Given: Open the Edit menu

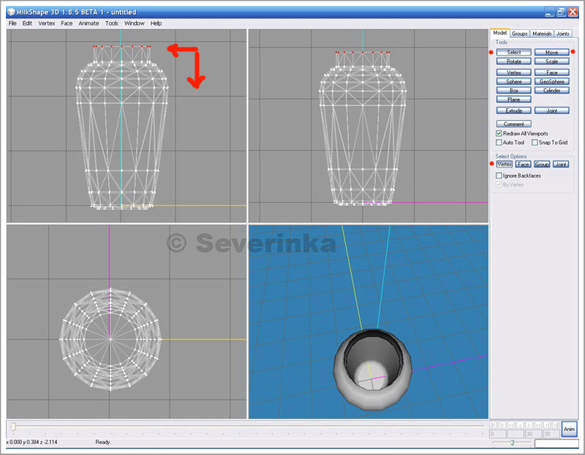Looking at the screenshot, I should 27,23.
